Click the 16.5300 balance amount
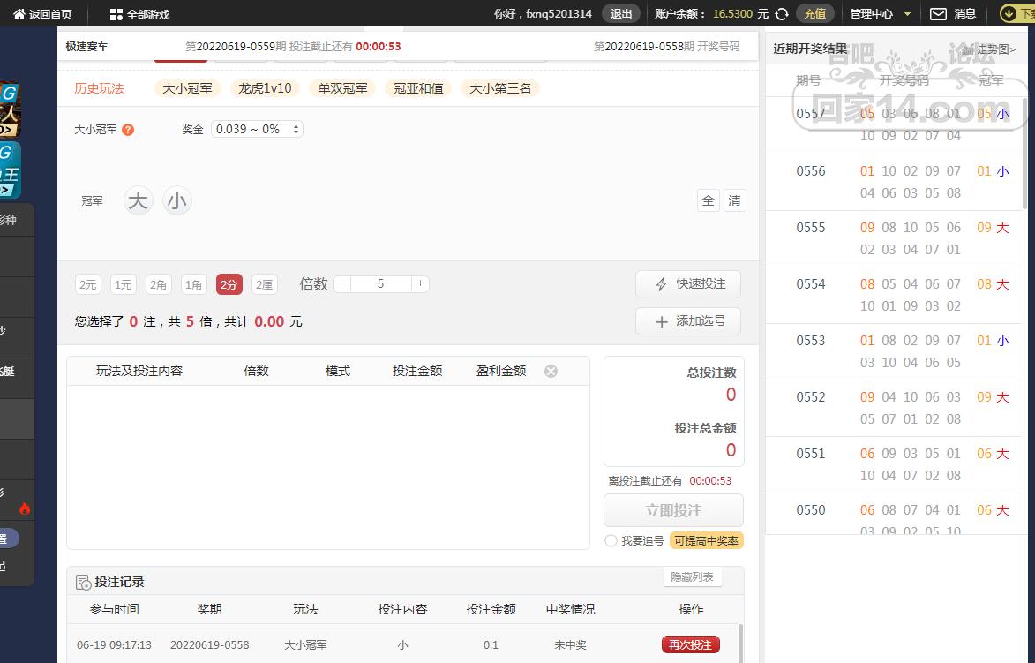 pos(732,14)
